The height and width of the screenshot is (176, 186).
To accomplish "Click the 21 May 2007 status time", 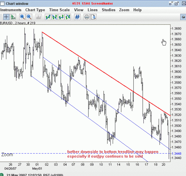I will pyautogui.click(x=35, y=175).
